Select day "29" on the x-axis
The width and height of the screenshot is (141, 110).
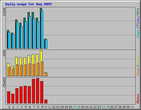[x=124, y=107]
